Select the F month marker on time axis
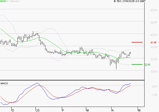159x112 pixels. [63, 110]
